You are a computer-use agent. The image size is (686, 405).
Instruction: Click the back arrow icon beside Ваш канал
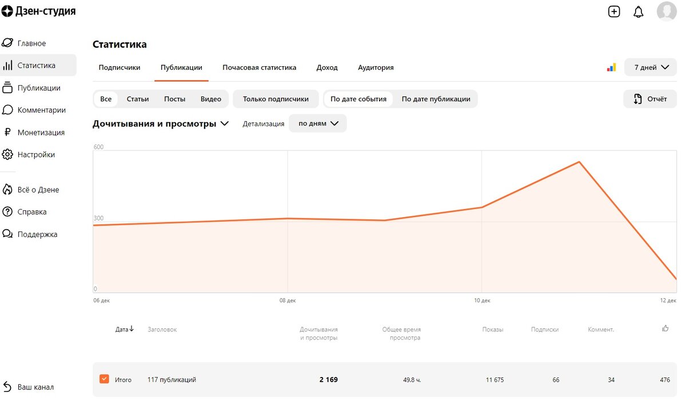(7, 387)
